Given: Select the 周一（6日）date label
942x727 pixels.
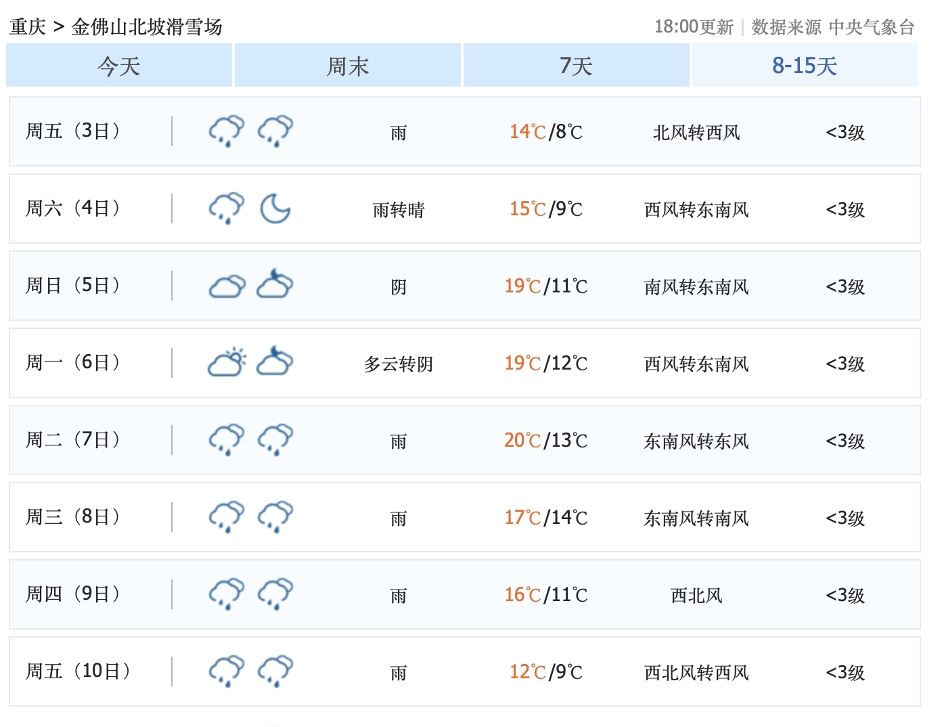Looking at the screenshot, I should tap(73, 362).
